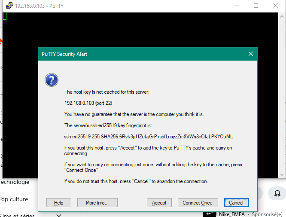
Task: Click 'The host key is not cached' line
Action: click(107, 92)
